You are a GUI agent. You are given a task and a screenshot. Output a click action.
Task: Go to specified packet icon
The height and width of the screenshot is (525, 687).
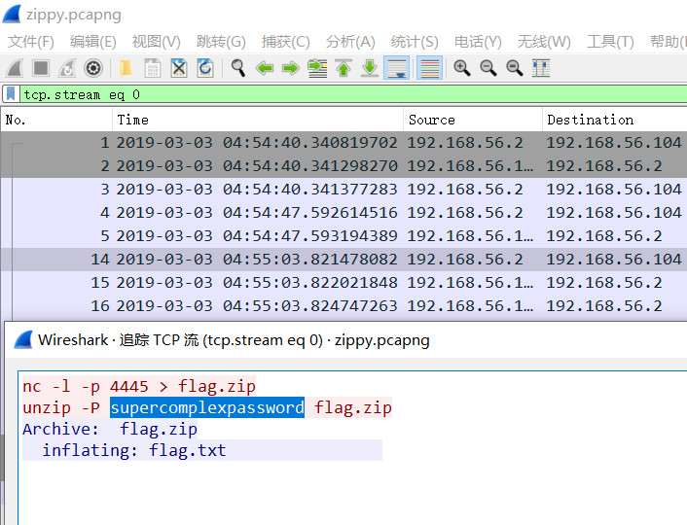click(x=317, y=68)
